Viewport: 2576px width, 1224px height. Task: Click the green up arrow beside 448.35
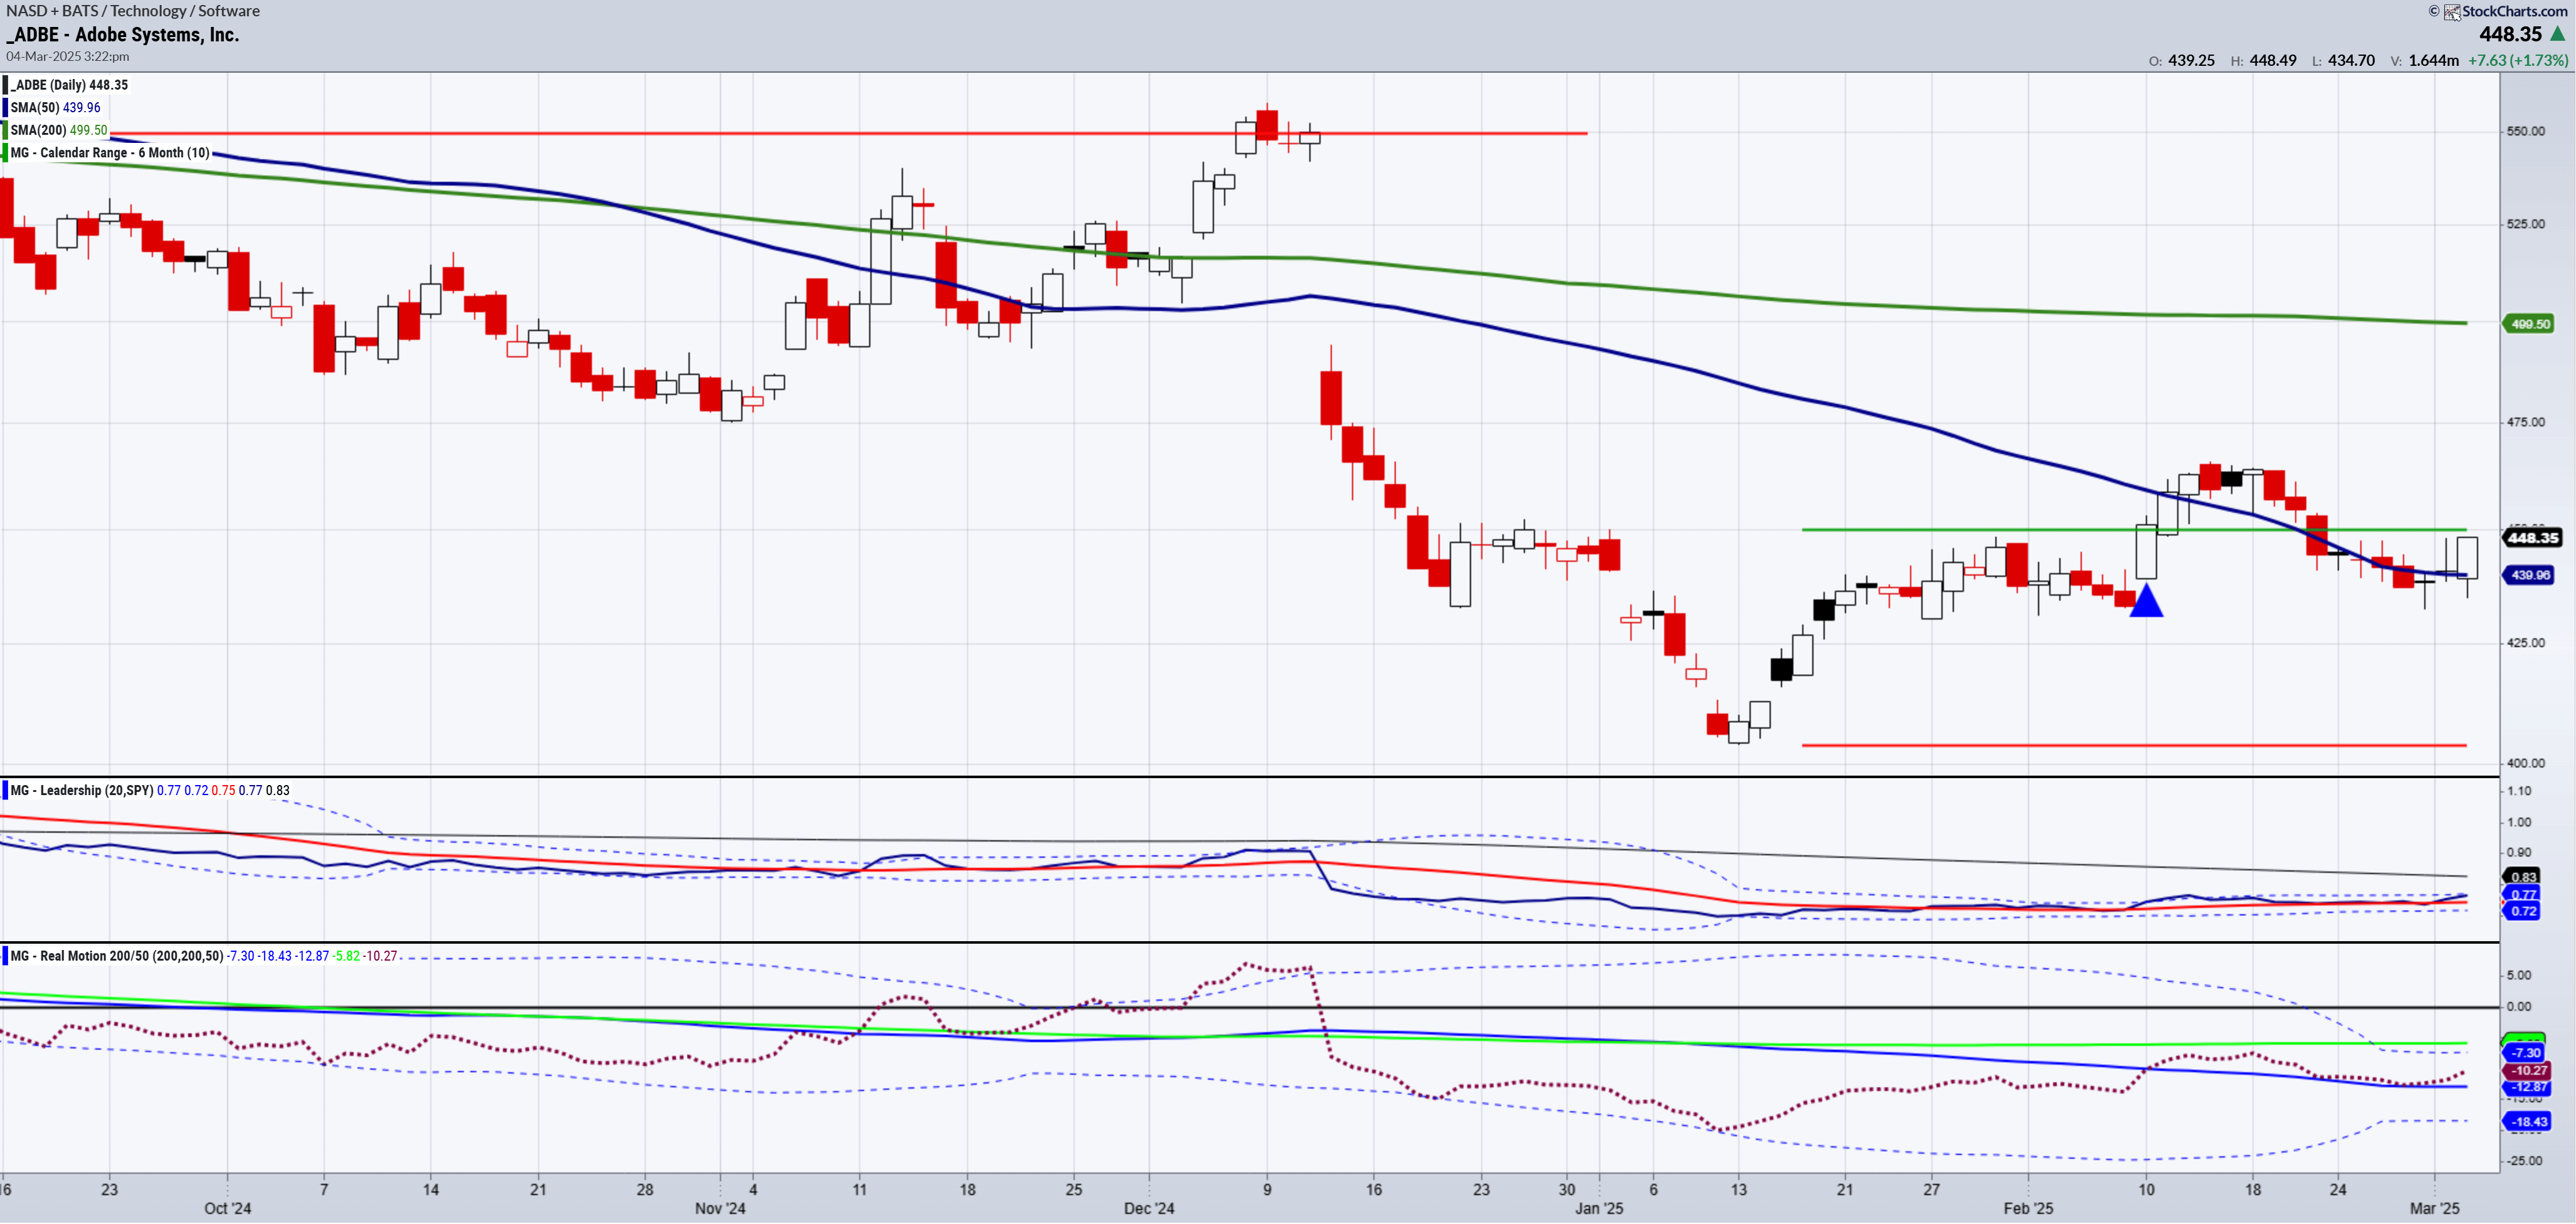pyautogui.click(x=2558, y=34)
